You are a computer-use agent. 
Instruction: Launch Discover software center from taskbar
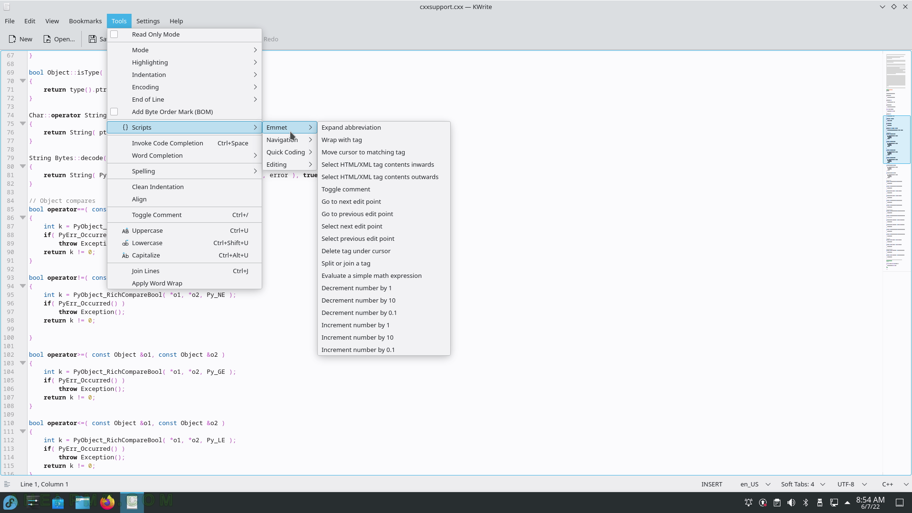click(x=58, y=502)
